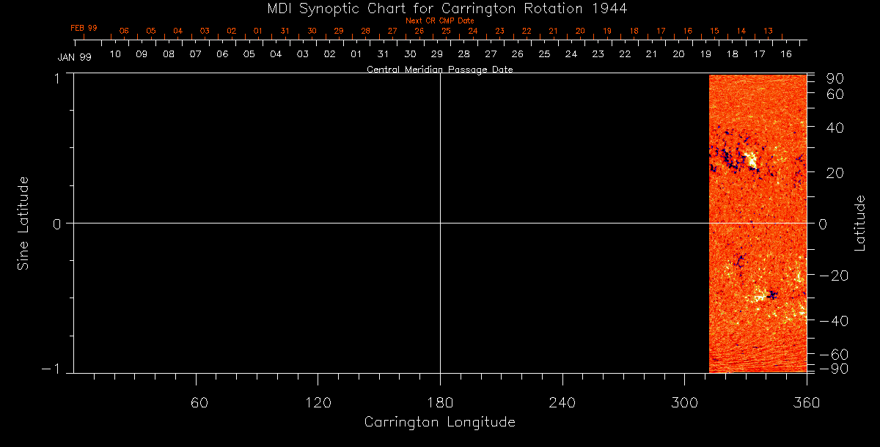
Task: Click the red Next CR CMP Date label
Action: pyautogui.click(x=439, y=21)
